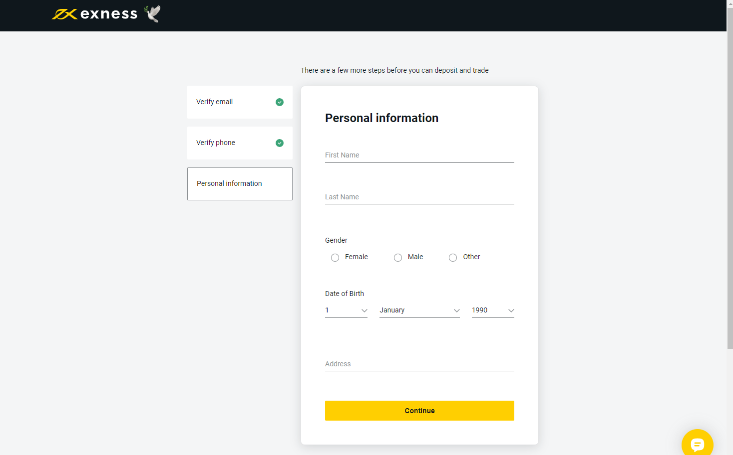Select the Personal information step
Image resolution: width=733 pixels, height=455 pixels.
pos(240,184)
